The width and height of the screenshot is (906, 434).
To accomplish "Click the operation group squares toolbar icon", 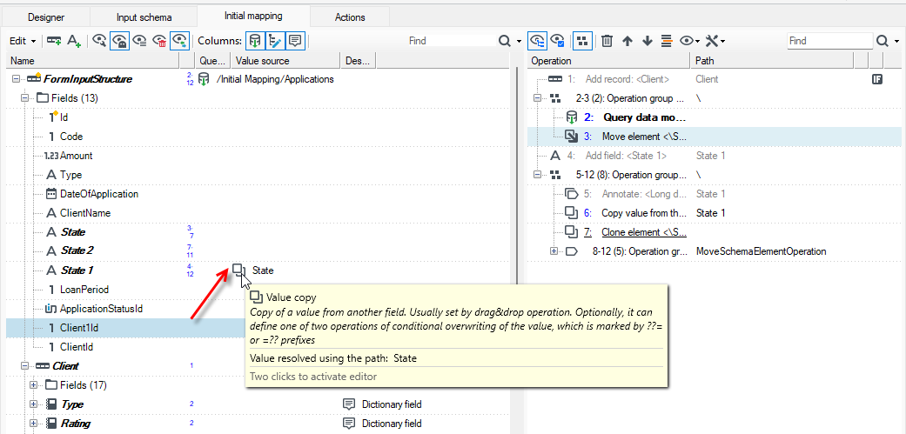I will 582,41.
